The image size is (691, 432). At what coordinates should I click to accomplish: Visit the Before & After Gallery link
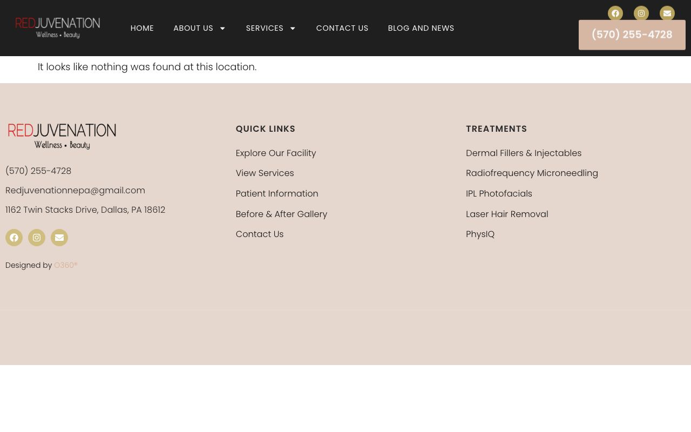click(x=281, y=214)
